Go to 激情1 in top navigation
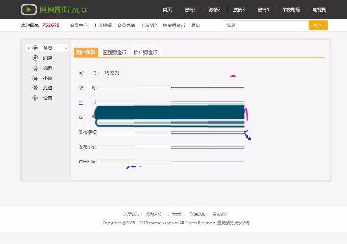The height and width of the screenshot is (244, 347). (x=190, y=10)
